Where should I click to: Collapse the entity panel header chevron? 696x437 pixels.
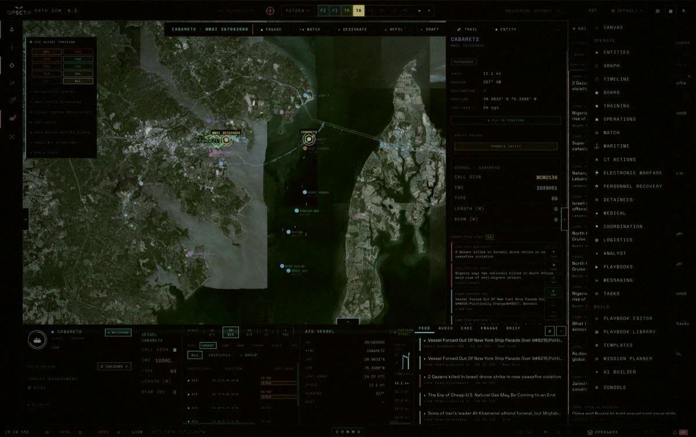click(559, 29)
